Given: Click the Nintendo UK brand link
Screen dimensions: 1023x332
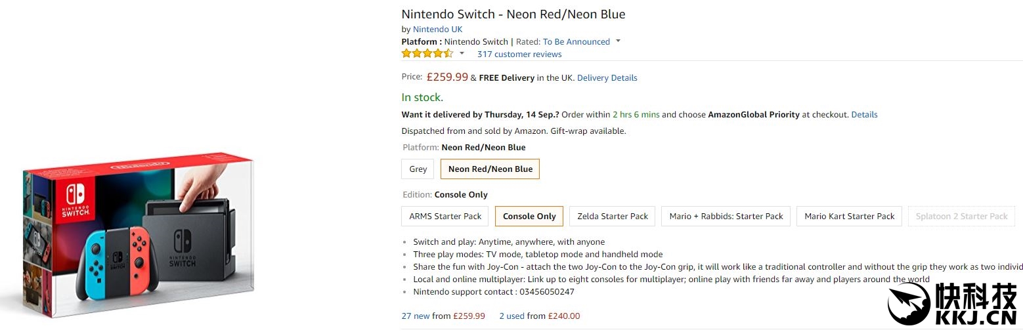Looking at the screenshot, I should click(437, 30).
